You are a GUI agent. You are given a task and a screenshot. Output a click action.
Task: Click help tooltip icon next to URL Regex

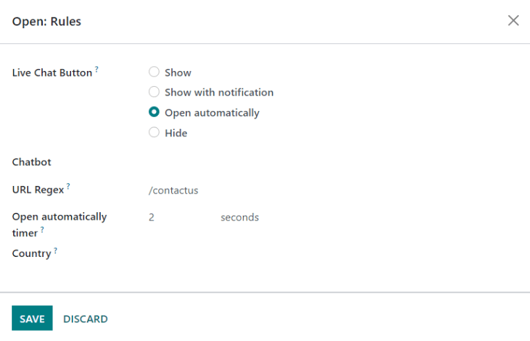68,186
